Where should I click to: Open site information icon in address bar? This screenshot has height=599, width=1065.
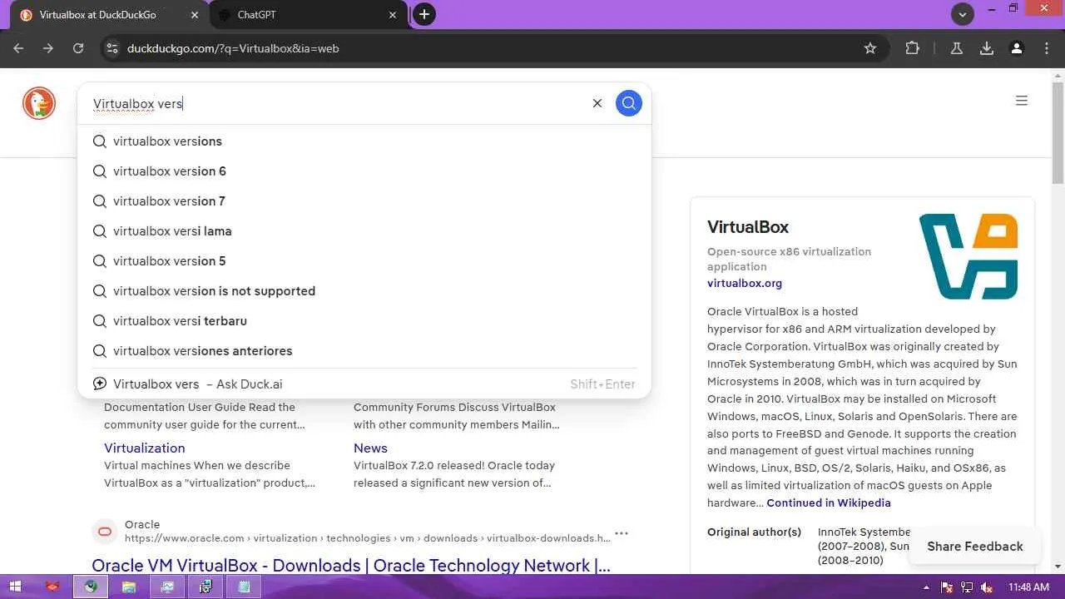[x=112, y=48]
